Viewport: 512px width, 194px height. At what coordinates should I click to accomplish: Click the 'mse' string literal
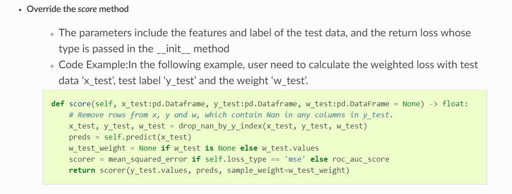tap(295, 159)
